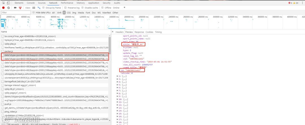Screen dimensions: 305x125
Task: Open the DevTools three-dot customize menu
Action: tap(302, 3)
